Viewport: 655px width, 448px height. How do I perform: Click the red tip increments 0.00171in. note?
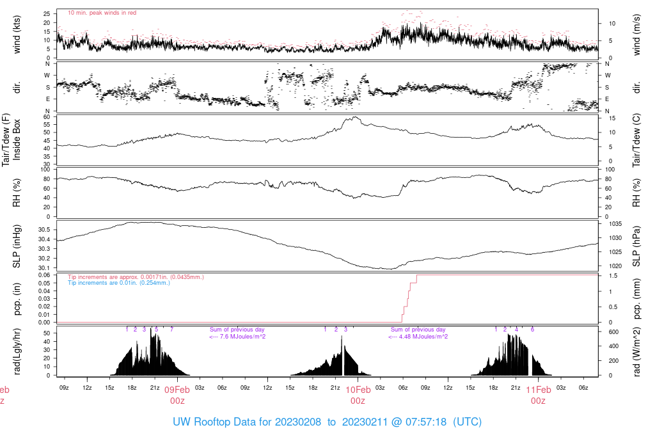[x=136, y=277]
